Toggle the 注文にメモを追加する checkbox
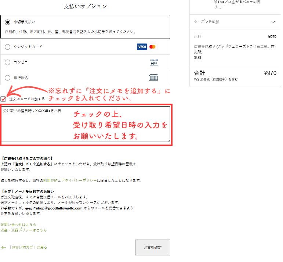Screen dimensions: 283x262 (4, 99)
